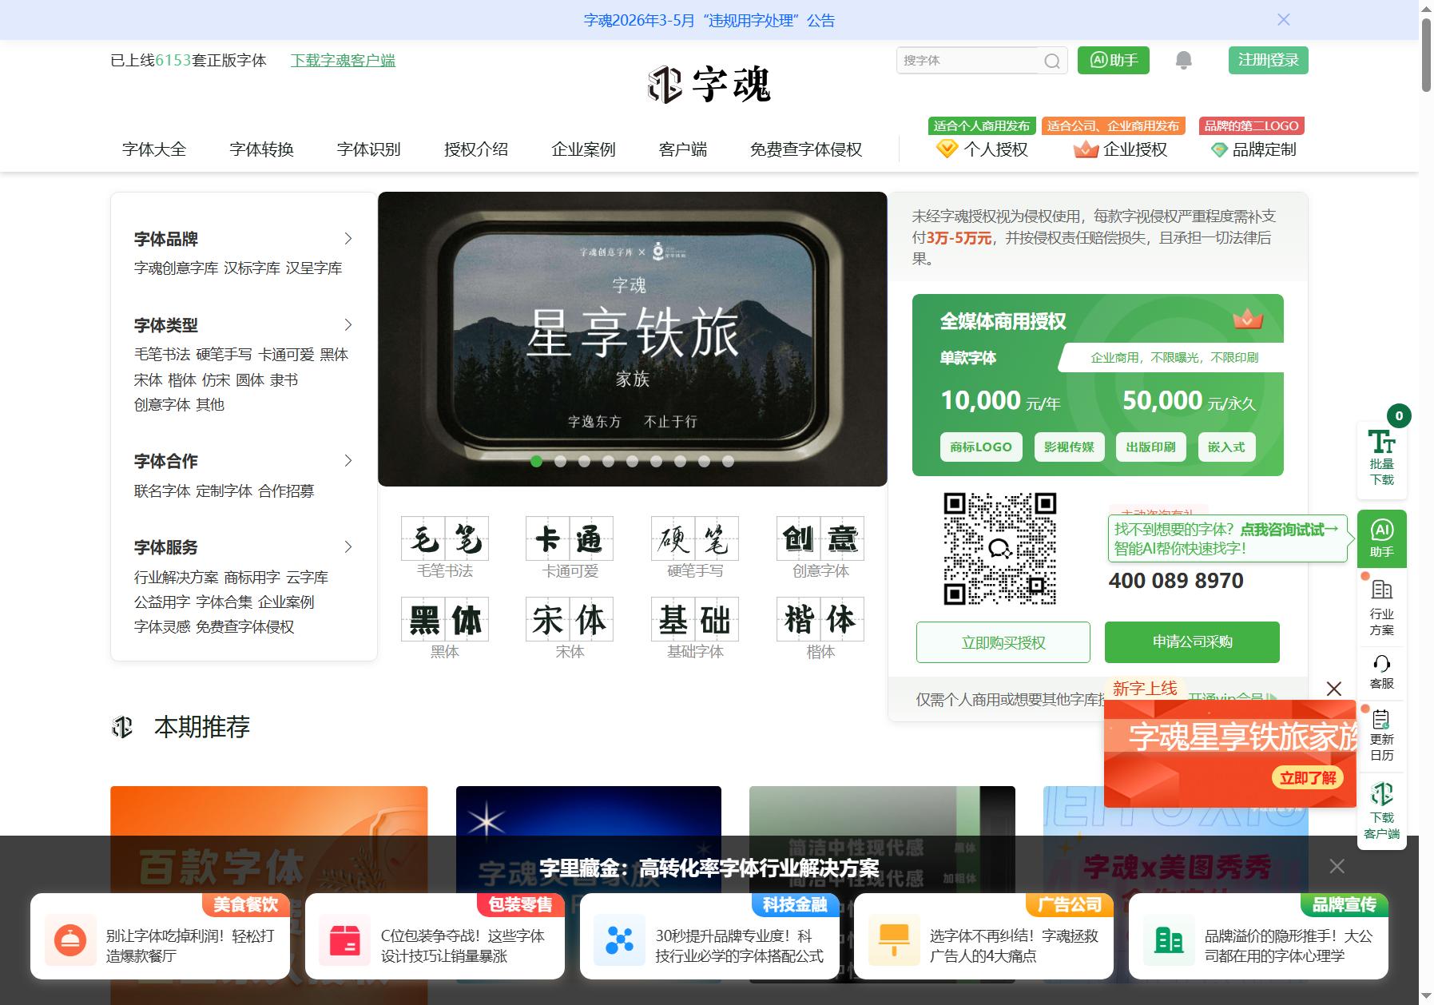This screenshot has width=1434, height=1005.
Task: Expand the 字体品牌 chevron
Action: point(348,239)
